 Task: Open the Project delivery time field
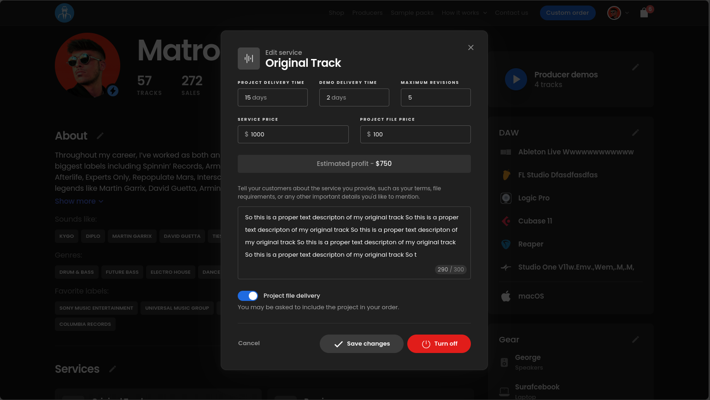point(272,98)
